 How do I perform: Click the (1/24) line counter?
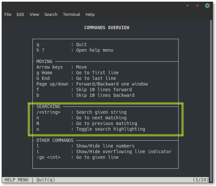click(200, 180)
